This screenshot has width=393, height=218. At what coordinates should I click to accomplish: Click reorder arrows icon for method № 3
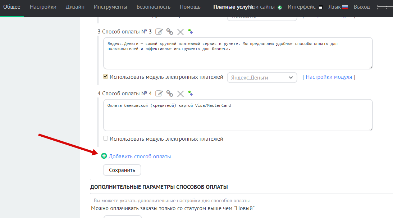pos(191,32)
